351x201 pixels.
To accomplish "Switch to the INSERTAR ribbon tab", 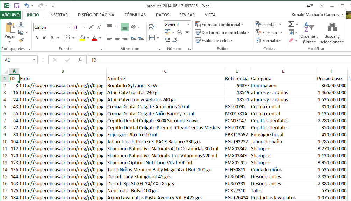I will tap(58, 15).
